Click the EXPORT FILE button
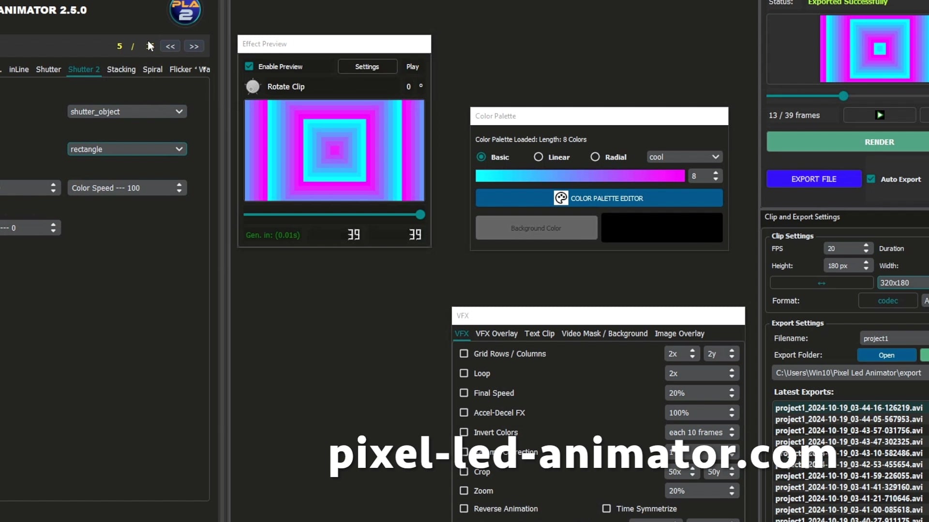Image resolution: width=929 pixels, height=522 pixels. coord(814,179)
